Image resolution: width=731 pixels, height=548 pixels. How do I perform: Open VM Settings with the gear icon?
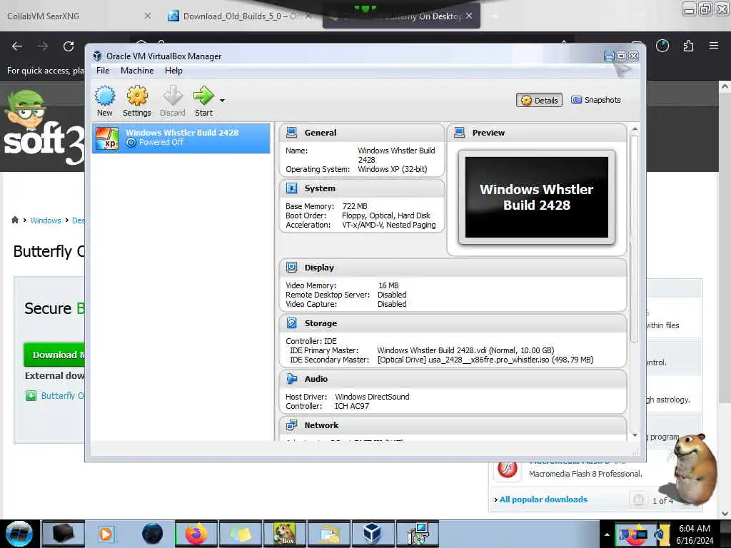[x=137, y=96]
